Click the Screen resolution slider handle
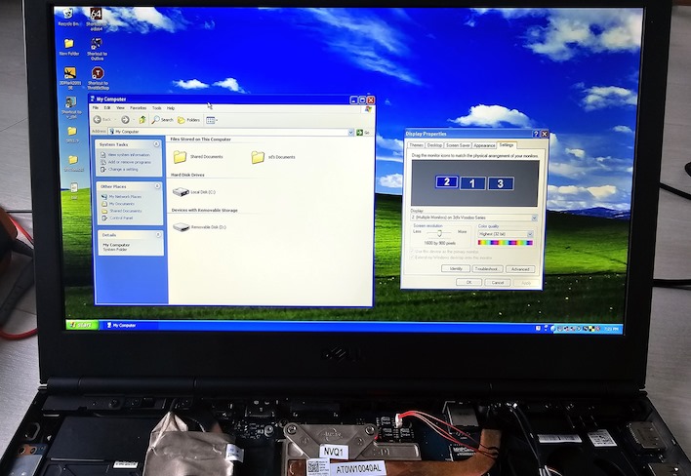The height and width of the screenshot is (476, 691). point(439,233)
